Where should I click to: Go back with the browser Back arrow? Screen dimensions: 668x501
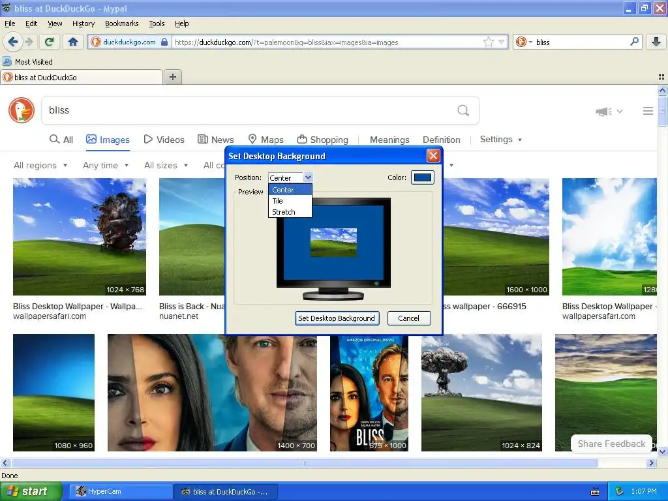(x=12, y=42)
